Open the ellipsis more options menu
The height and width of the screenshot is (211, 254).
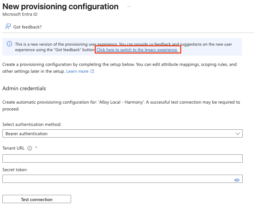point(129,7)
